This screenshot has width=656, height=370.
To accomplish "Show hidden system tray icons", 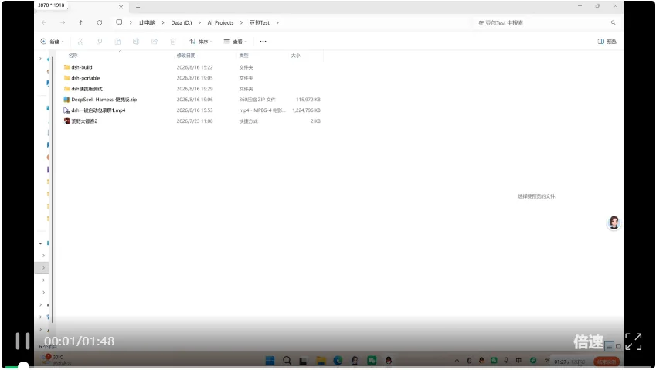I will (457, 361).
